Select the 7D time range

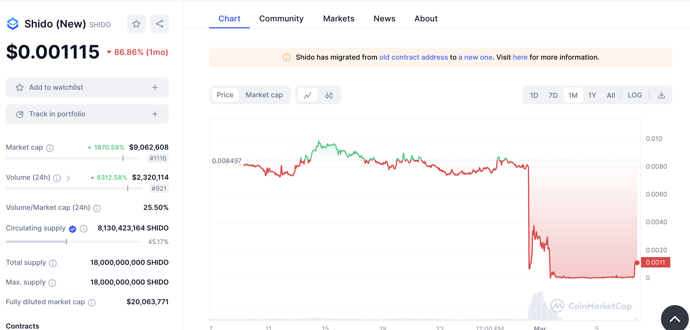(x=553, y=95)
